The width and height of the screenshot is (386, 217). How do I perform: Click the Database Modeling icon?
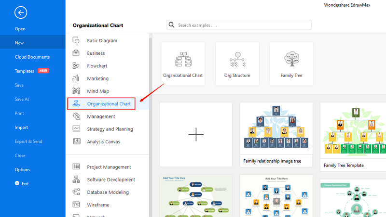point(76,191)
